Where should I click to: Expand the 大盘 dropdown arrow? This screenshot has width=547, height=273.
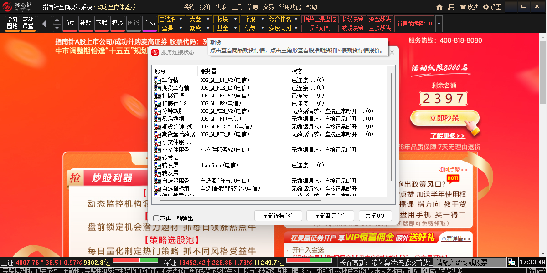(x=209, y=19)
